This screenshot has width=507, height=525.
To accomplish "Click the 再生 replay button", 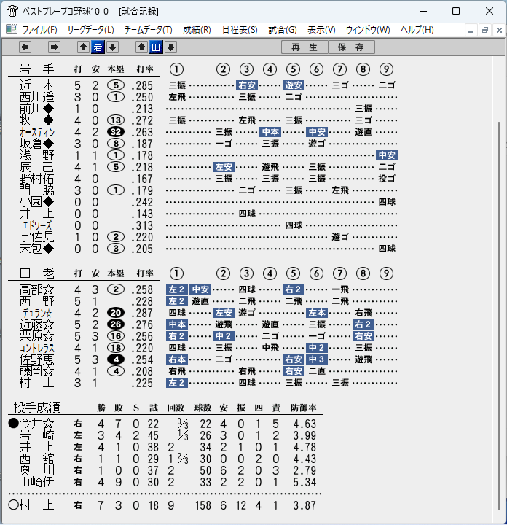I will (x=304, y=47).
